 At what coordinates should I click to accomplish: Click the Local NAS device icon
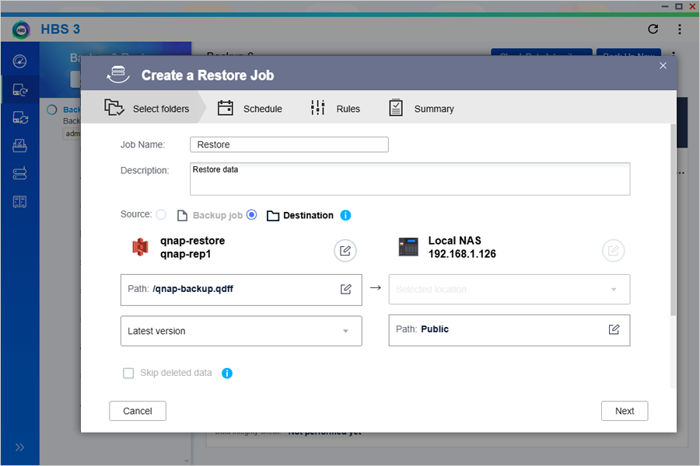click(x=408, y=247)
